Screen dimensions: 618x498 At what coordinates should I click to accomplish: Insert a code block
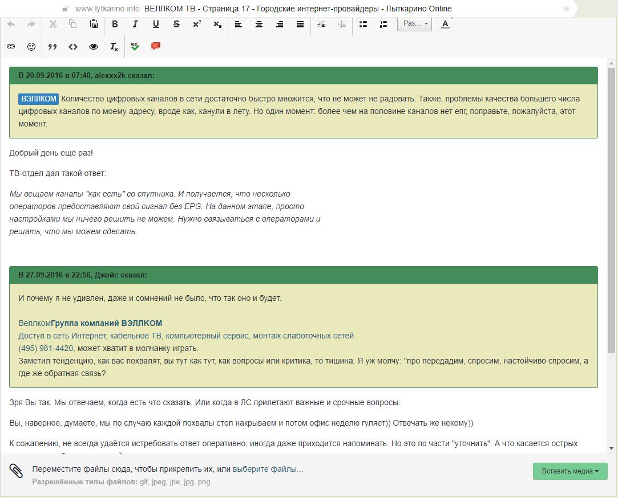pos(73,47)
